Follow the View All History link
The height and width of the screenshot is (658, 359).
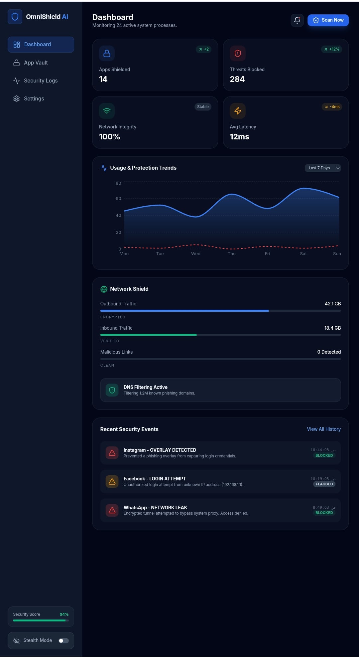click(x=323, y=429)
